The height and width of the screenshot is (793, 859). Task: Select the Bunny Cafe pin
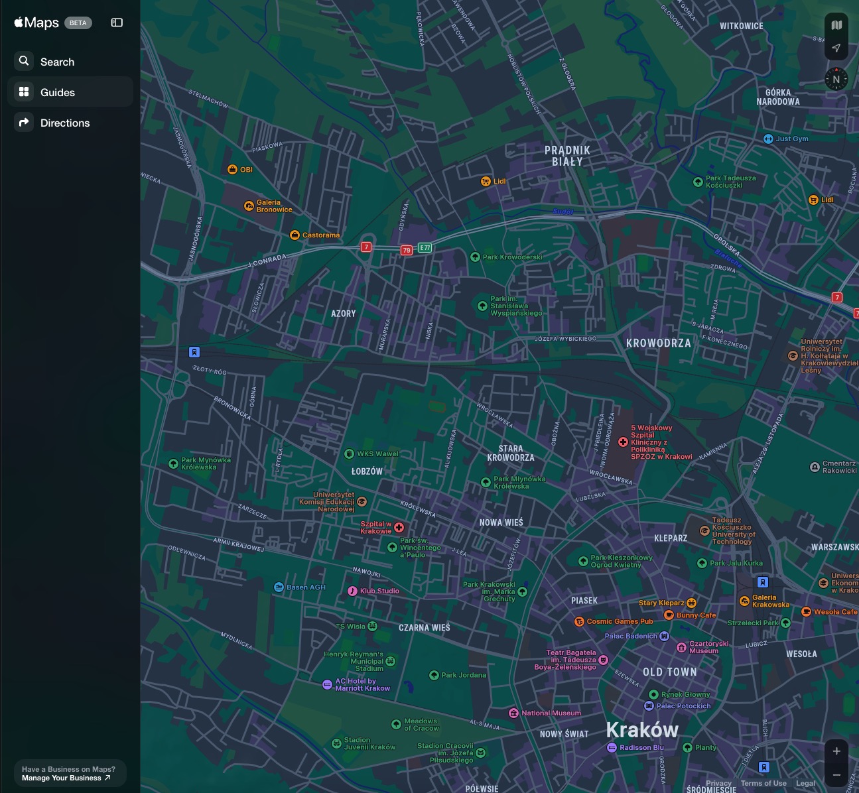669,615
